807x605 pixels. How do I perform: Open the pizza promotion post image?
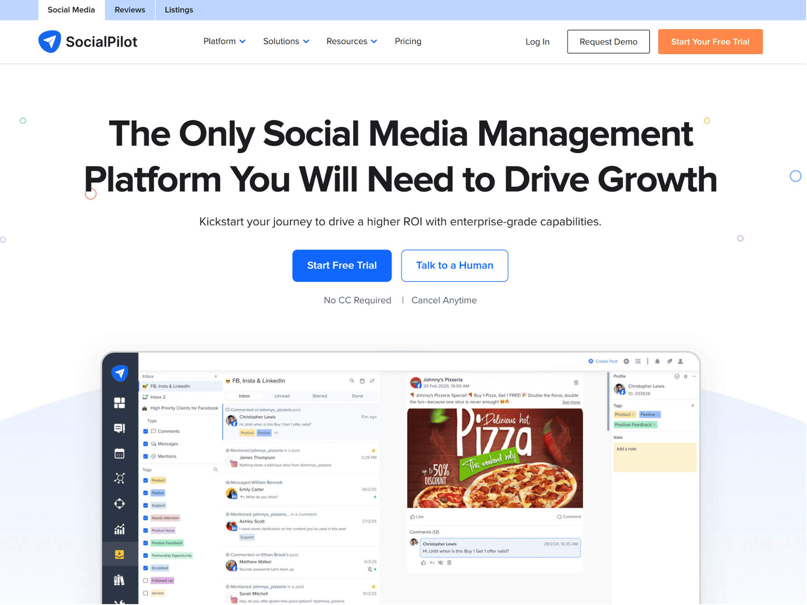click(495, 458)
